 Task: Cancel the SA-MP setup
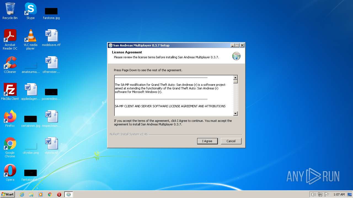231,141
